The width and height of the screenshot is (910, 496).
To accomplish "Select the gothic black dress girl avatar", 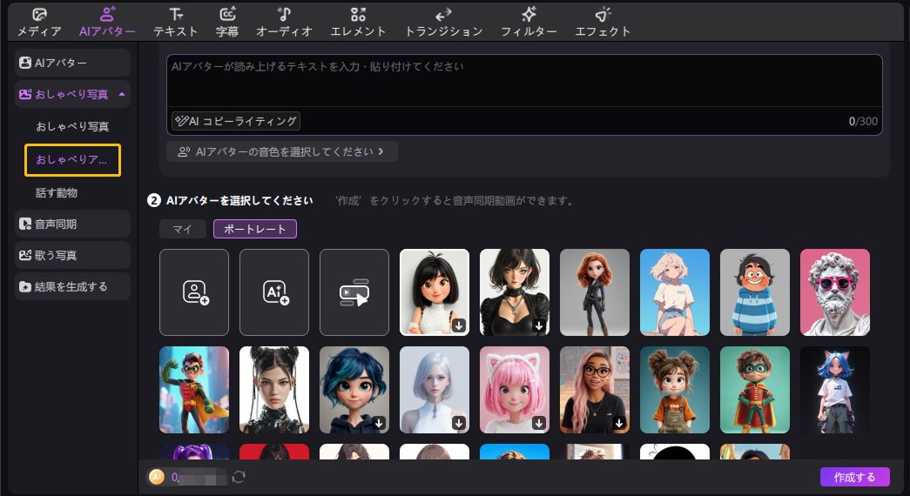I will pyautogui.click(x=514, y=292).
